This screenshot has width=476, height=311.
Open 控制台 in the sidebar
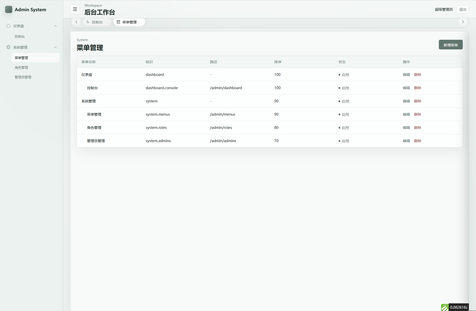[x=36, y=36]
